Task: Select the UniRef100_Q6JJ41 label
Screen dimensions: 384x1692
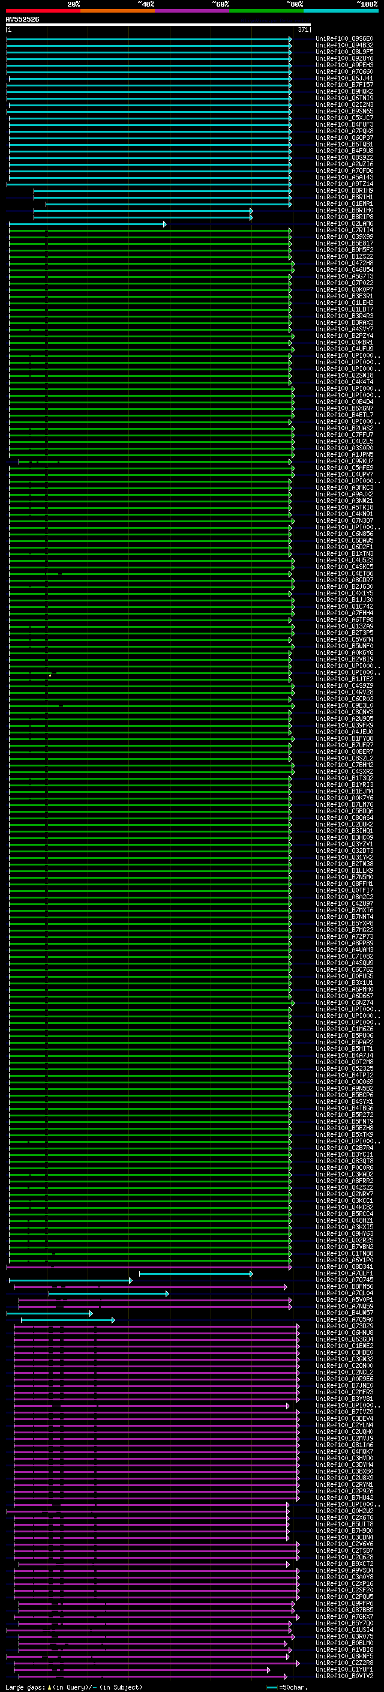Action: click(344, 78)
